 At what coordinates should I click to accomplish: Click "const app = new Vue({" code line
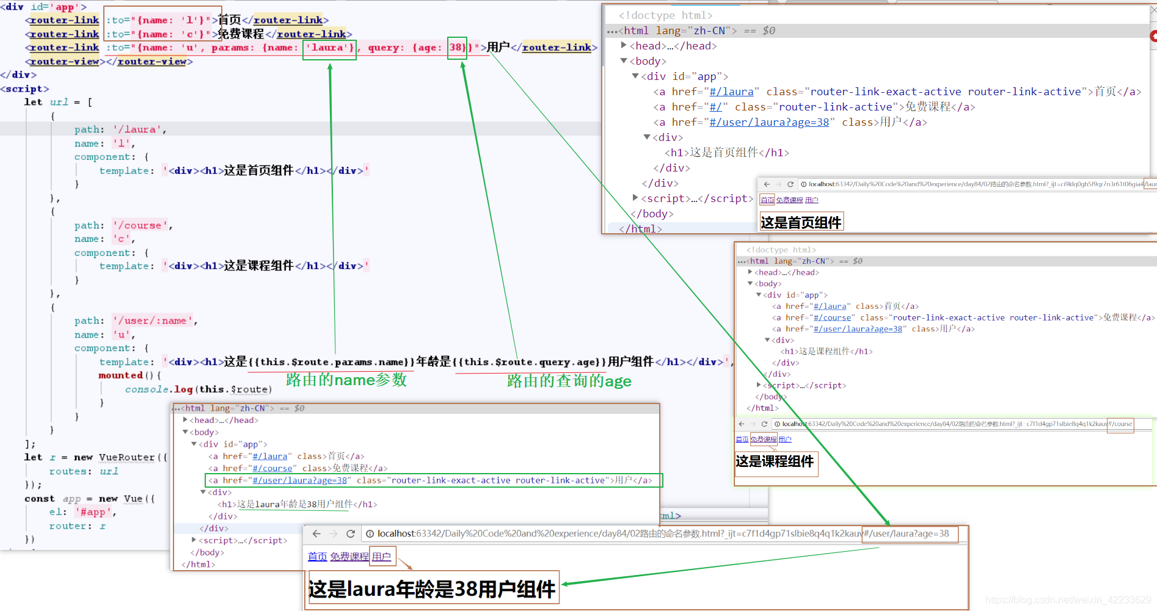click(x=90, y=499)
